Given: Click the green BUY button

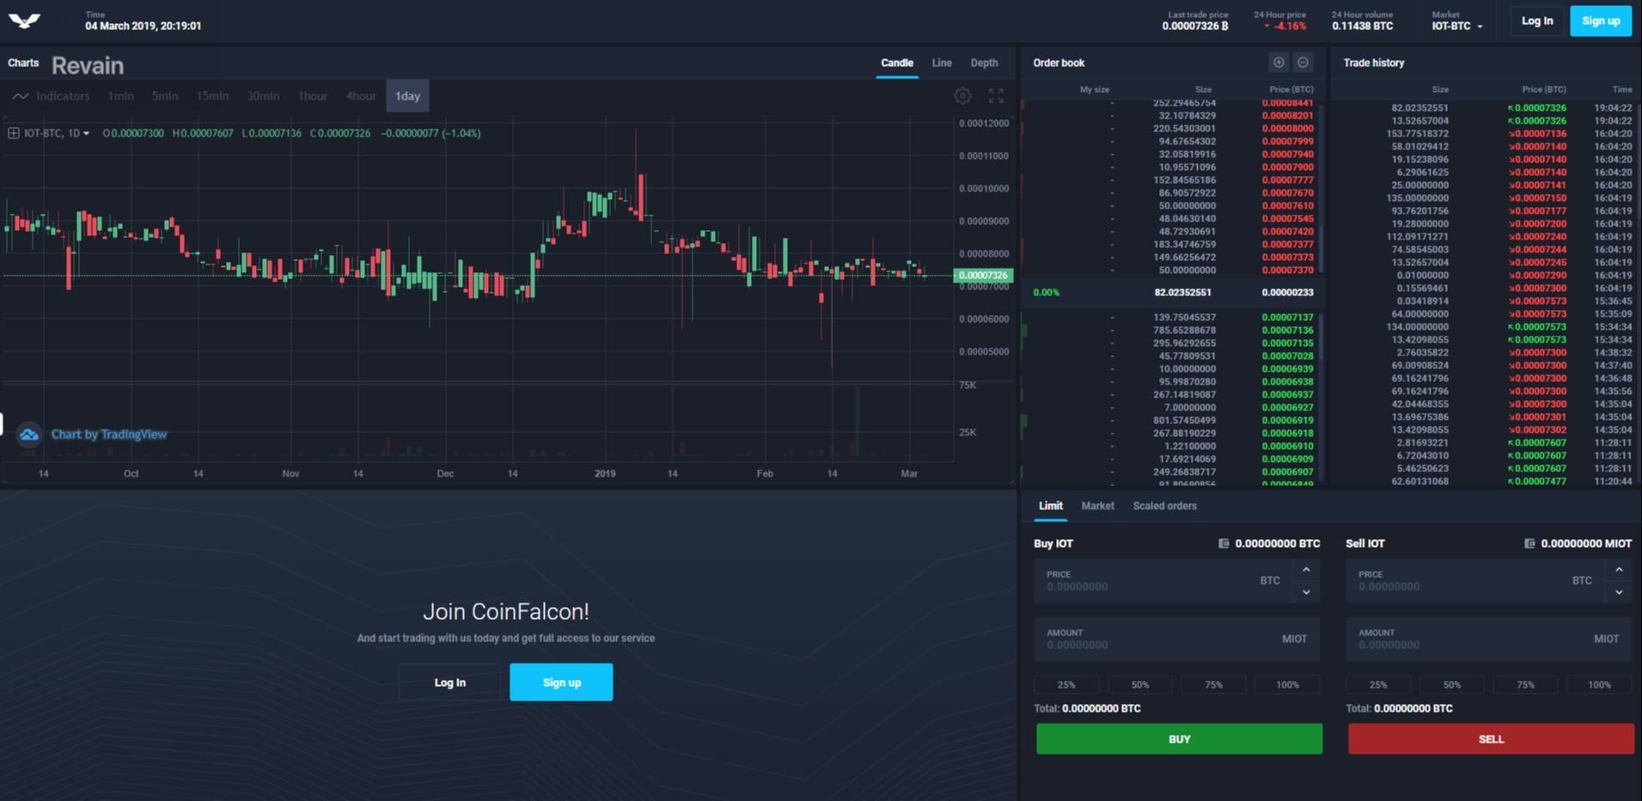Looking at the screenshot, I should click(1179, 739).
